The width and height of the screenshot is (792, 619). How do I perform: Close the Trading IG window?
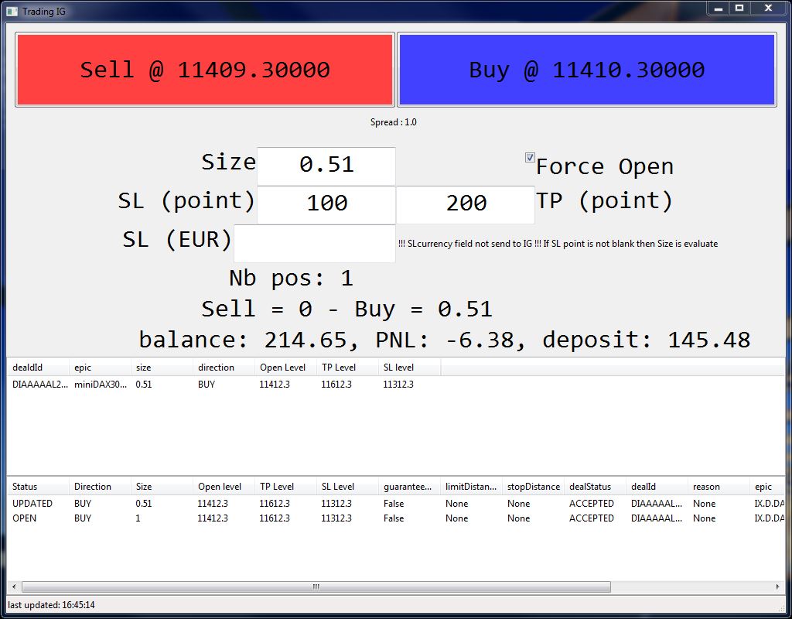tap(768, 9)
